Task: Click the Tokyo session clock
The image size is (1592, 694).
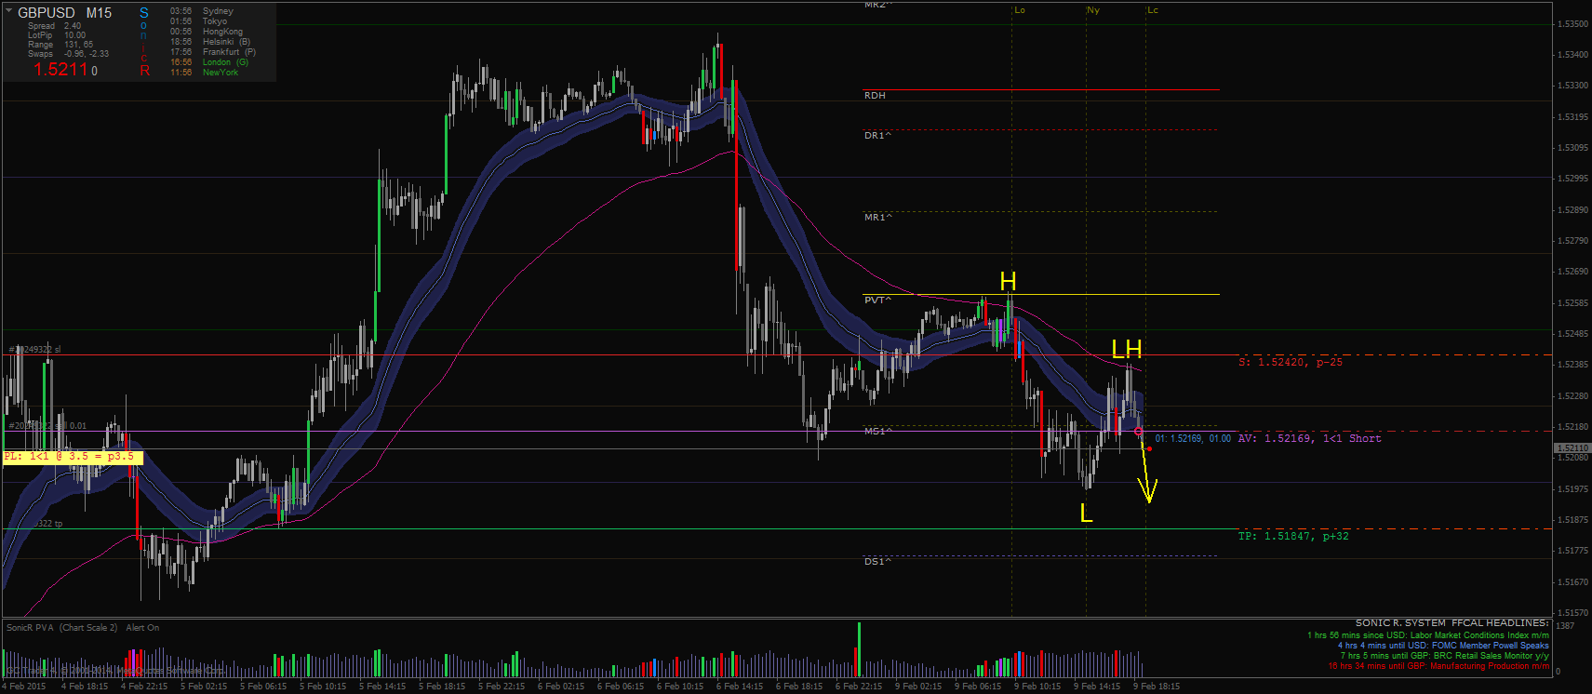Action: (x=198, y=21)
